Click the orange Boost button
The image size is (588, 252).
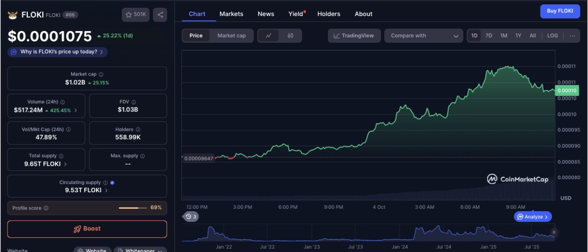pos(87,229)
